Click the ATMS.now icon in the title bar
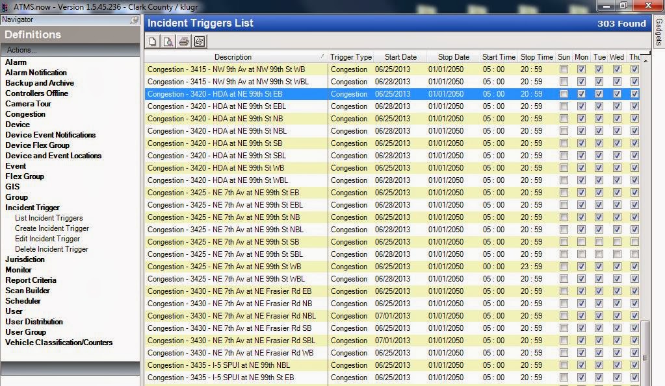The height and width of the screenshot is (386, 665). pos(6,5)
